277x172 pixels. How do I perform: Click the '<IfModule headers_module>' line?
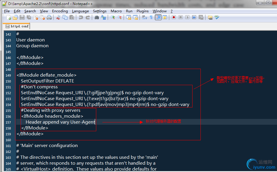(52, 116)
